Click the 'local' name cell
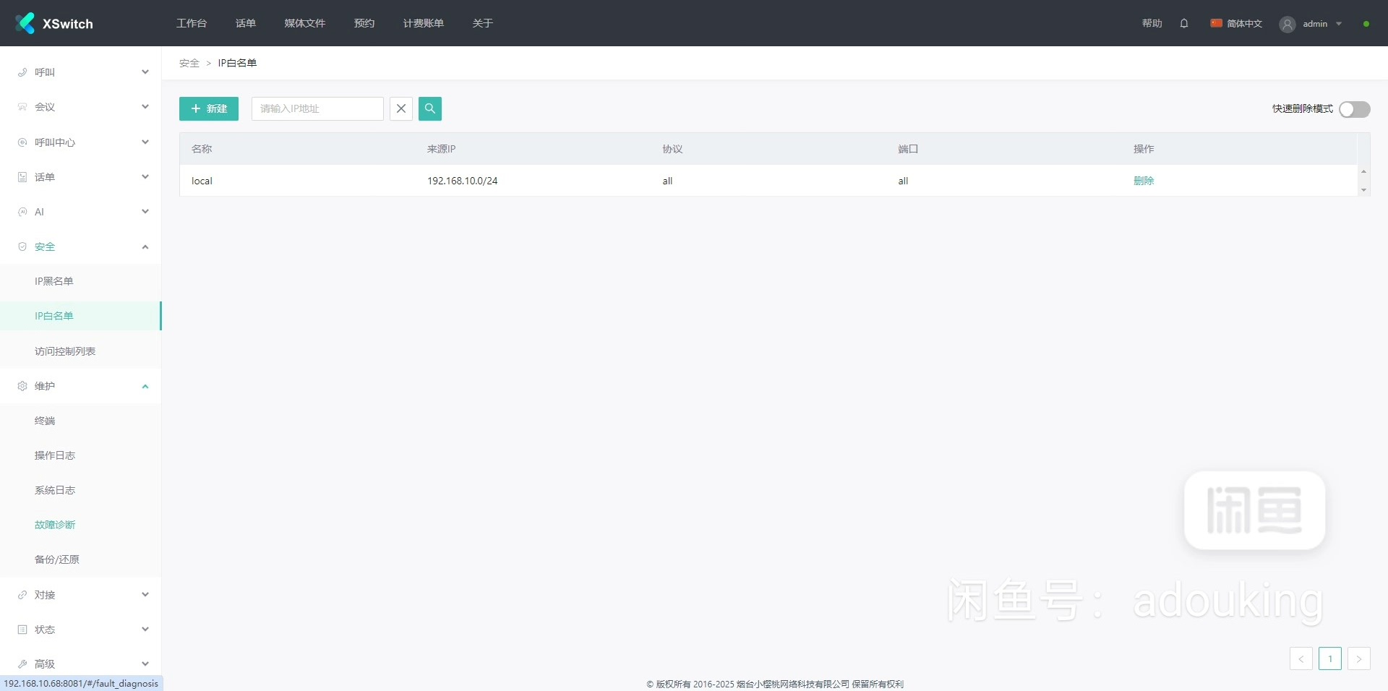1388x691 pixels. 202,181
